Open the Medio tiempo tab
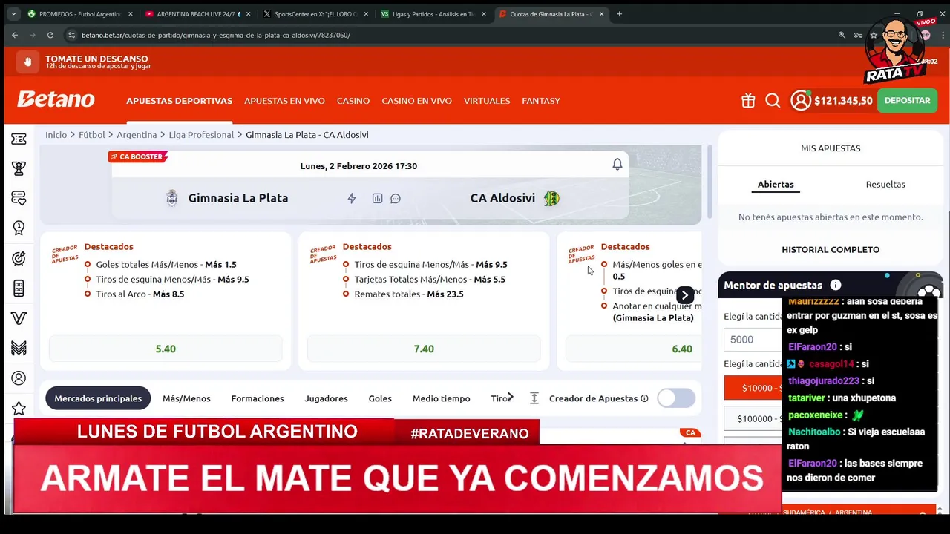The width and height of the screenshot is (950, 534). 441,398
